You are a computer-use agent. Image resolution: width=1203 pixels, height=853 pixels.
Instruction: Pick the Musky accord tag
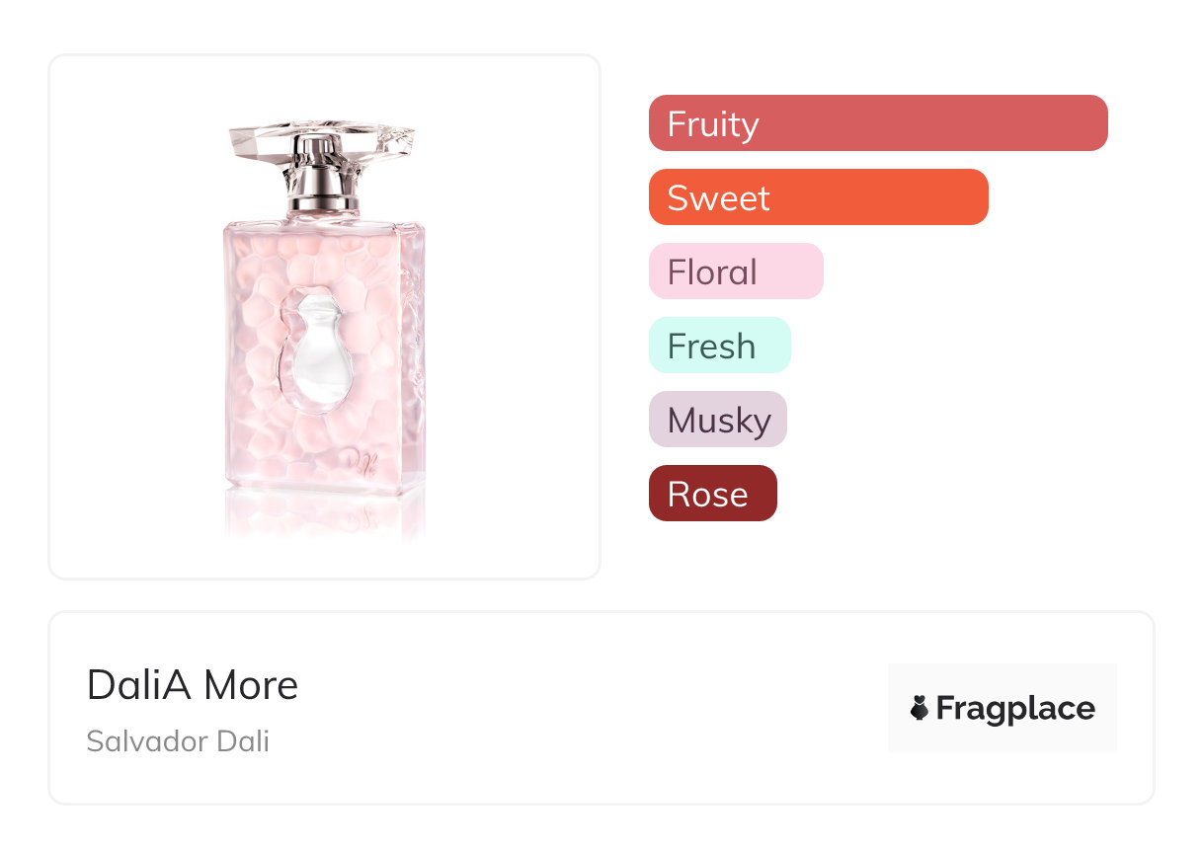click(x=717, y=420)
